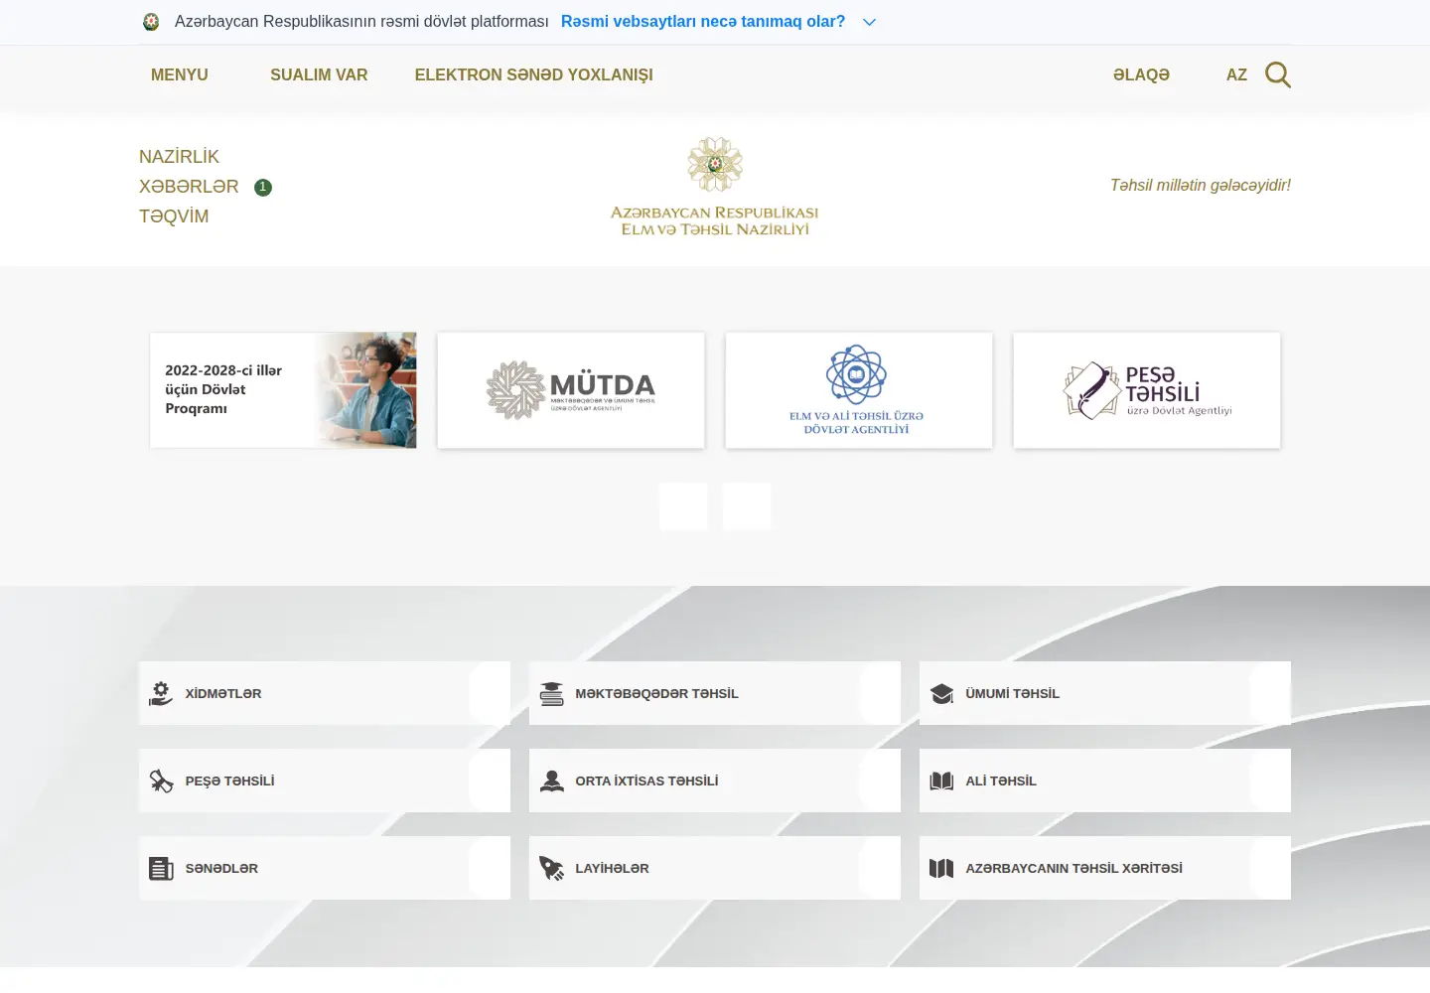Screen dimensions: 1430x993
Task: Click 'Rəsmi vebsaytları necə tanımaq olar?' link
Action: [703, 22]
